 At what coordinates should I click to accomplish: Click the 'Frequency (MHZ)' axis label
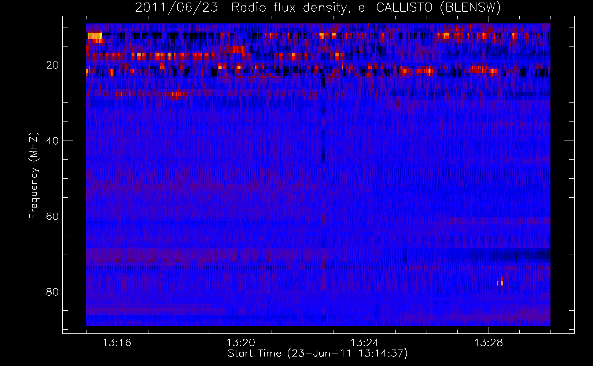click(x=33, y=176)
